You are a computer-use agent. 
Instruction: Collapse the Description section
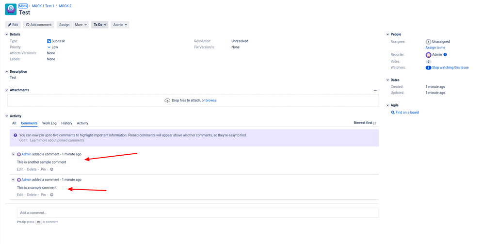click(x=7, y=72)
